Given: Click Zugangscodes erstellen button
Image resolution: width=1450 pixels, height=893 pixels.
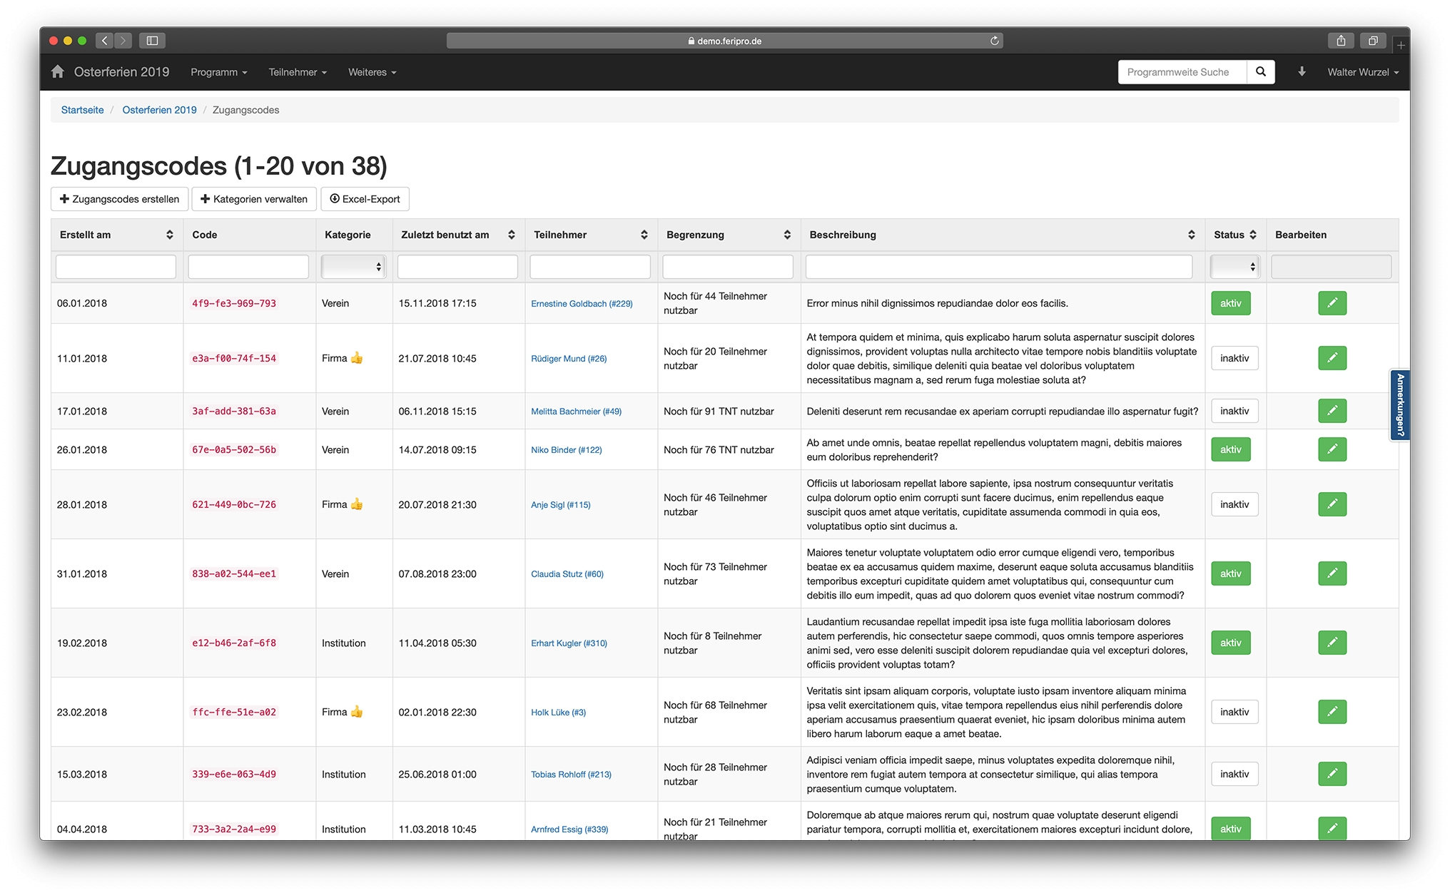Looking at the screenshot, I should (x=119, y=199).
